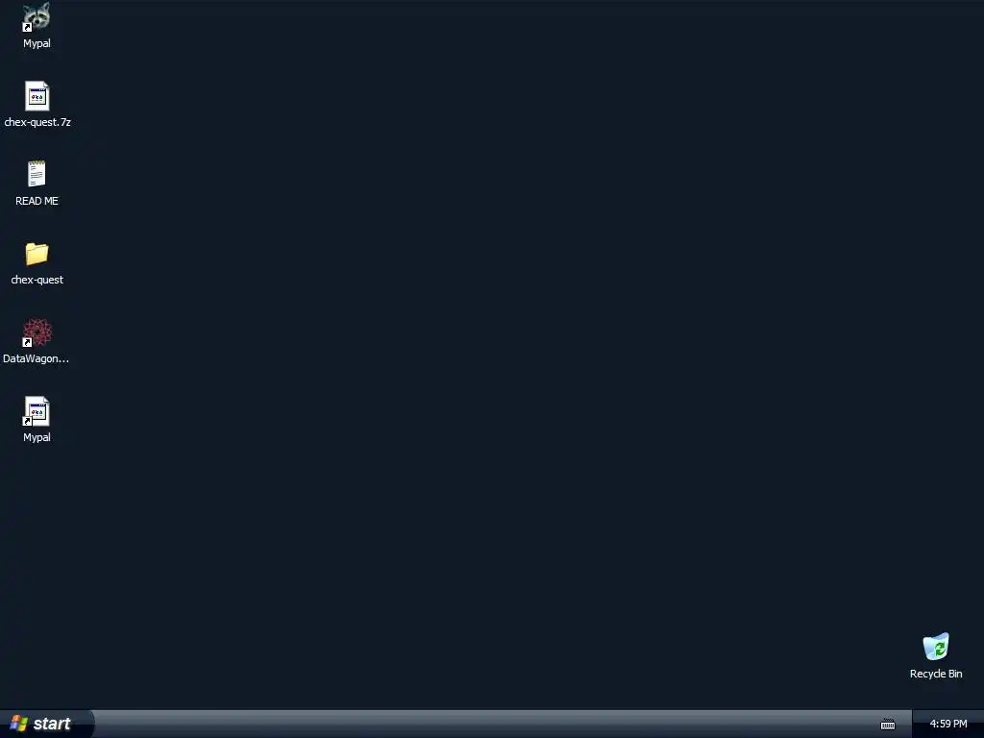Select the Mypal raccoon shortcut icon
The height and width of the screenshot is (738, 984).
click(x=37, y=16)
